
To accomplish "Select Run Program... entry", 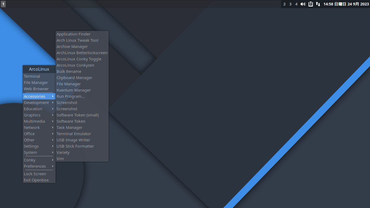I will coord(82,96).
